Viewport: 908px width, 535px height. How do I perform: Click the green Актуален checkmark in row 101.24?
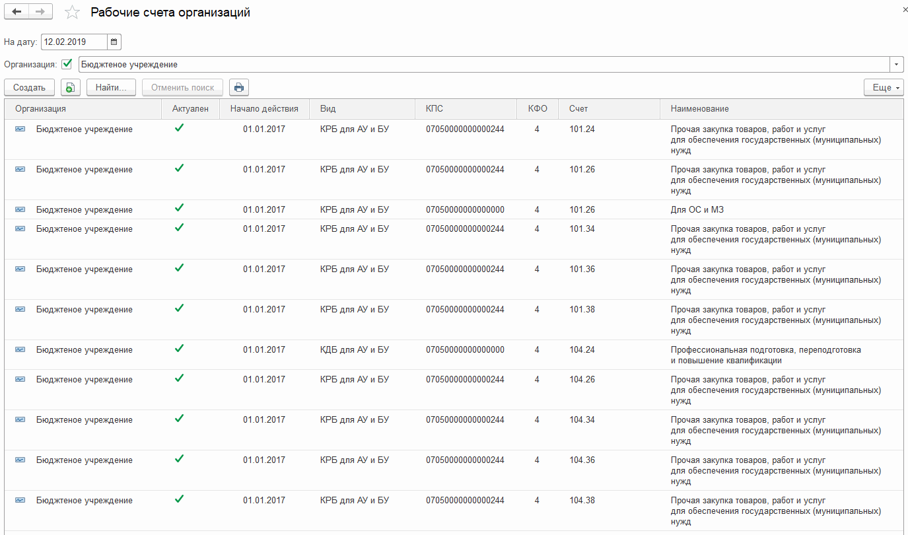coord(179,128)
